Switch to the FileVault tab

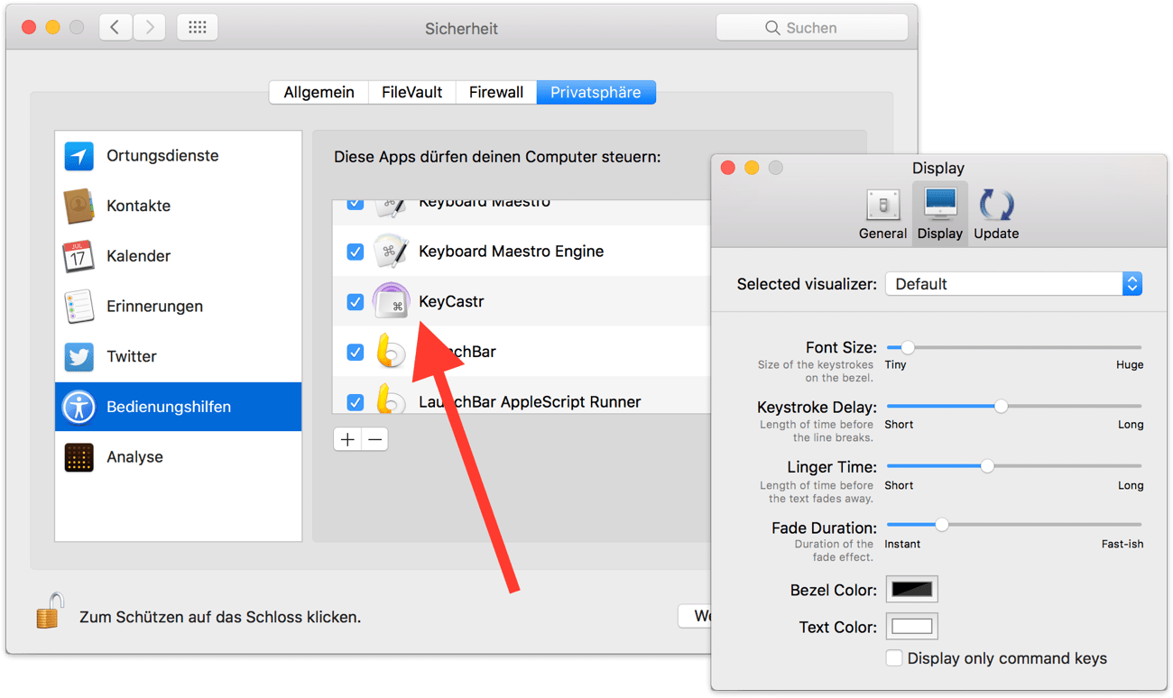coord(411,92)
